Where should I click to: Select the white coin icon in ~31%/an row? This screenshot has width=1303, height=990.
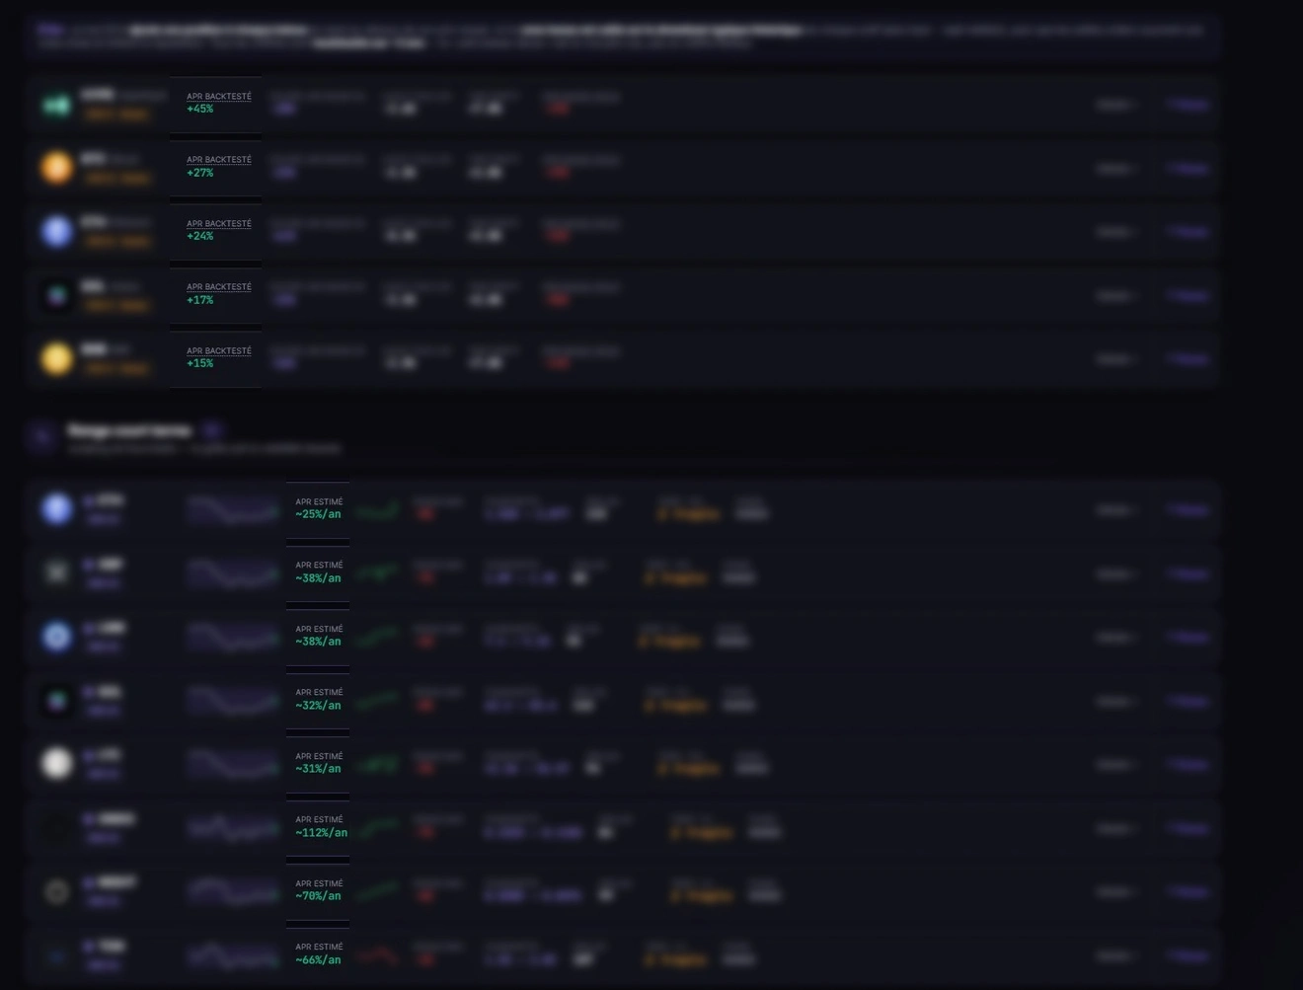(x=56, y=763)
